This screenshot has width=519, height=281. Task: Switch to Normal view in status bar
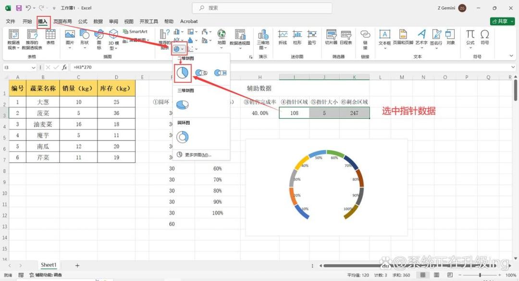pos(423,275)
